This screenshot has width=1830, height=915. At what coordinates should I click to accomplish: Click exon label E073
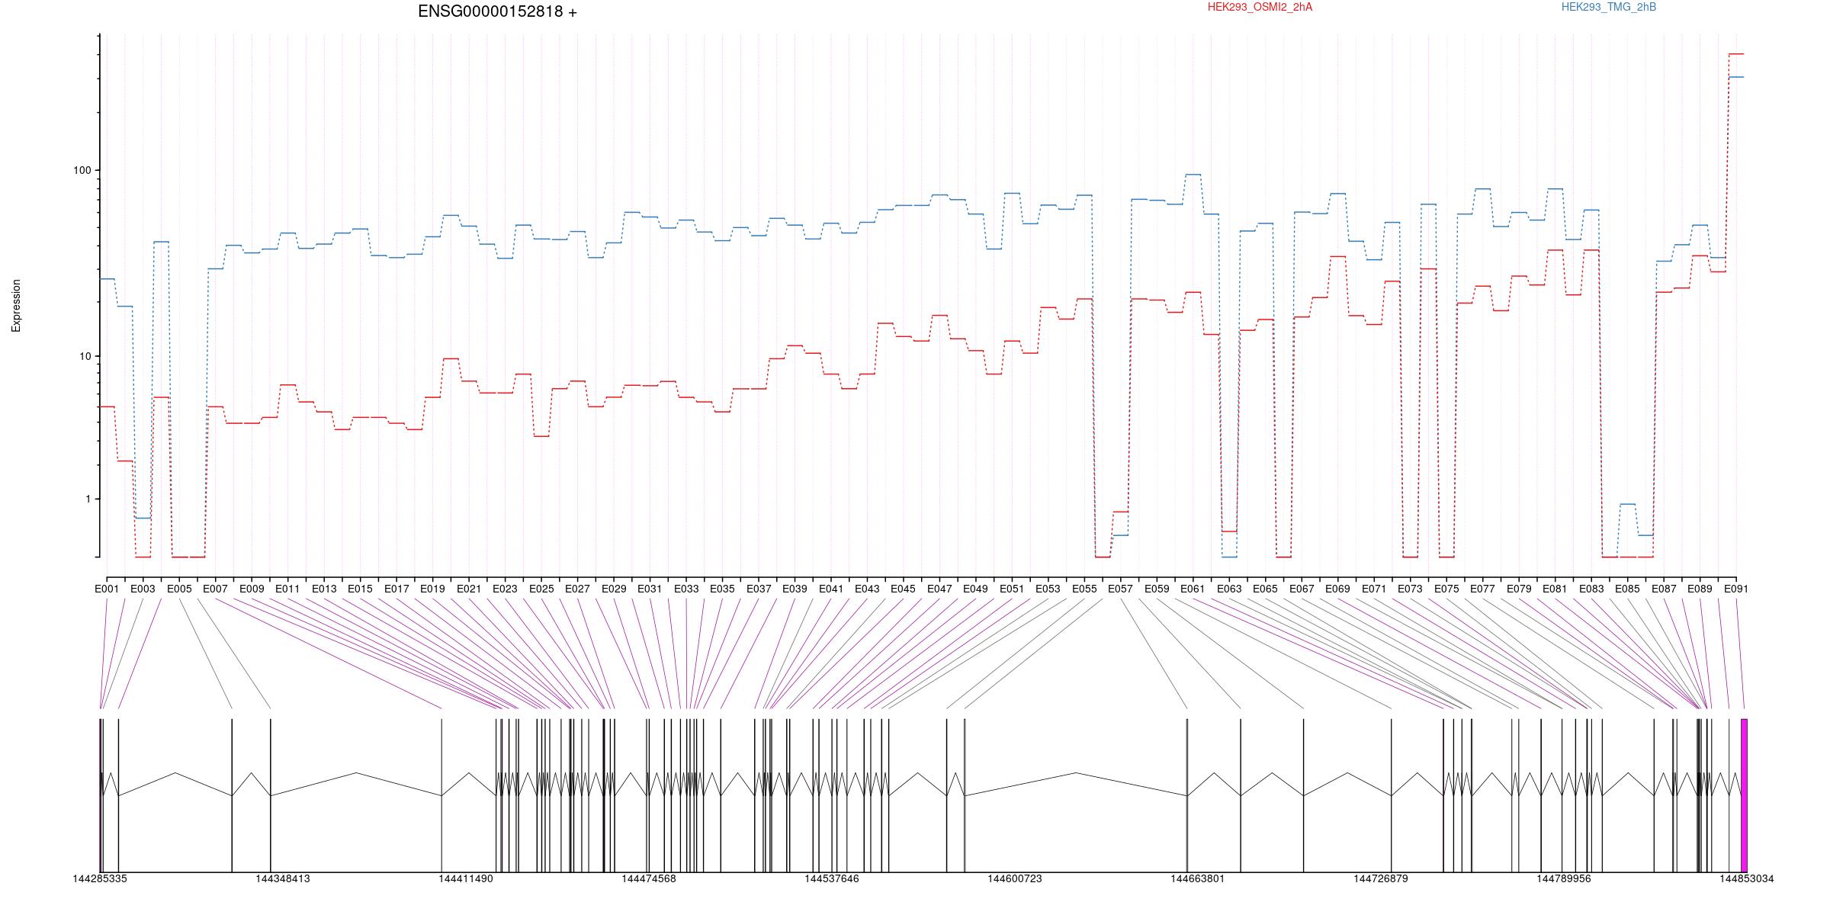[x=1411, y=589]
